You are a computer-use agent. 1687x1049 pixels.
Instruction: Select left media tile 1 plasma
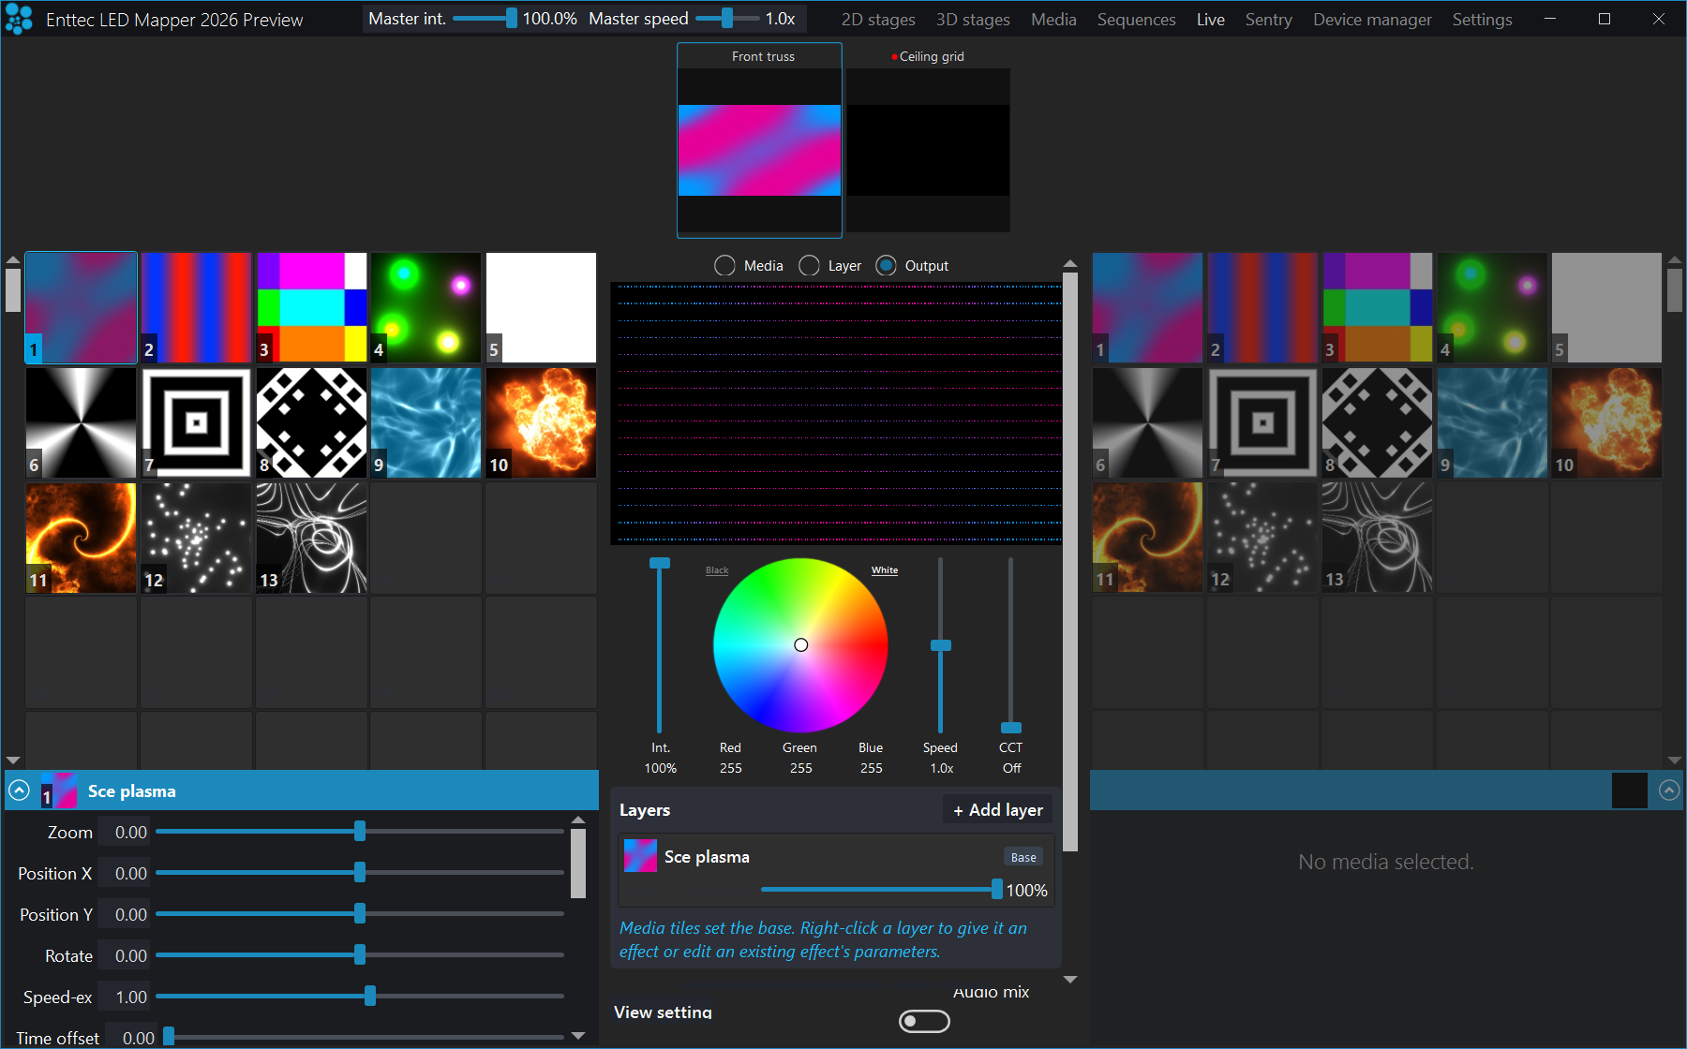pos(81,307)
